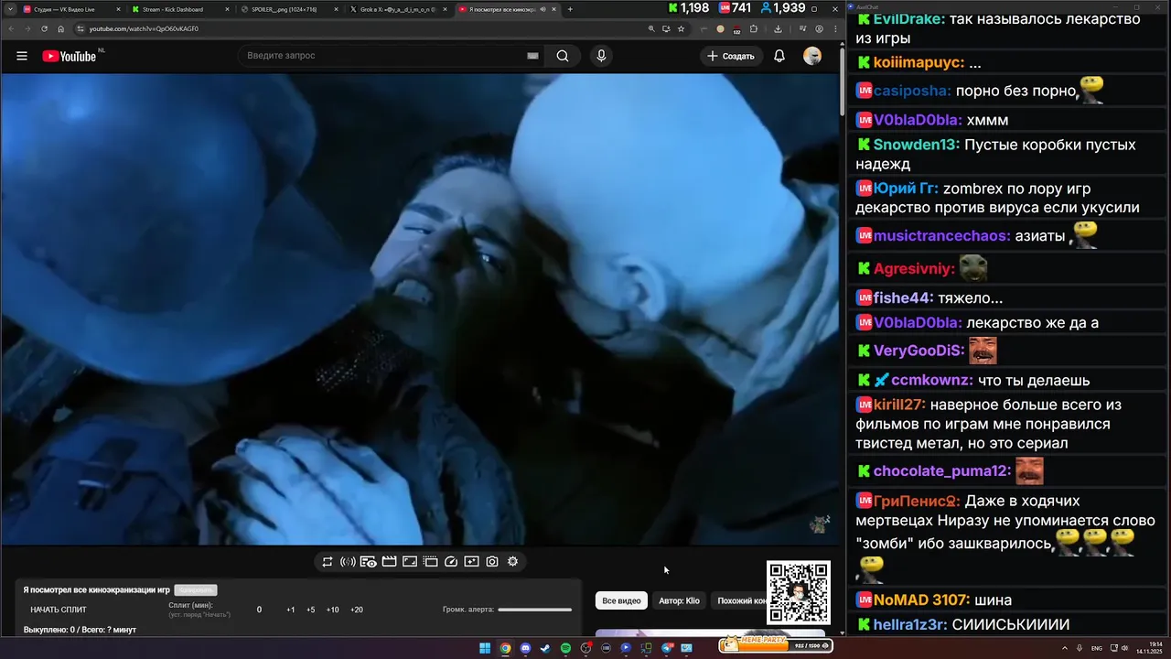The width and height of the screenshot is (1171, 659).
Task: Open Discord from the taskbar
Action: (525, 648)
